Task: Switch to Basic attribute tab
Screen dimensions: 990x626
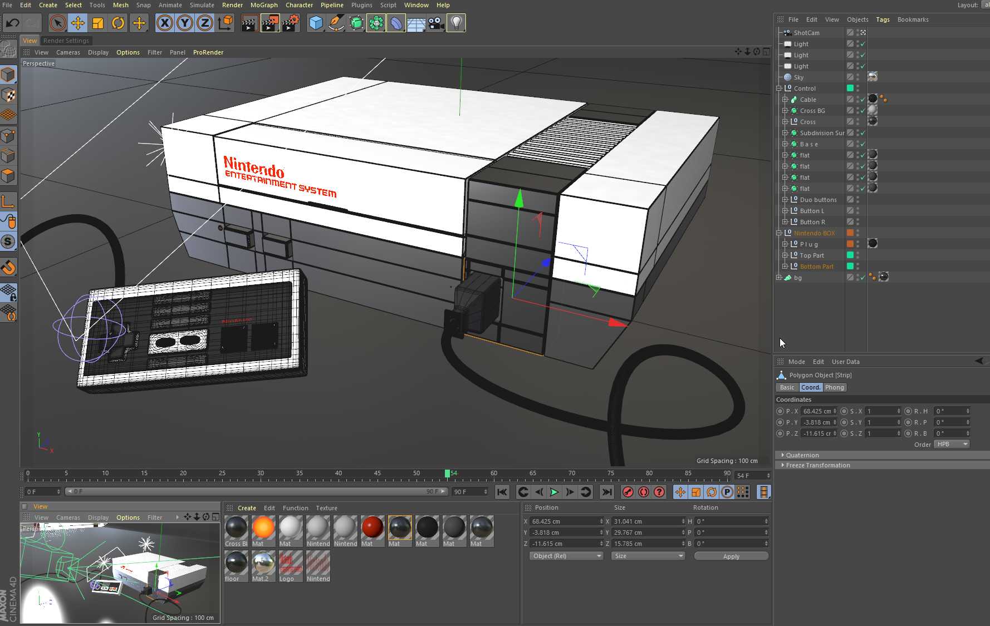Action: (787, 387)
